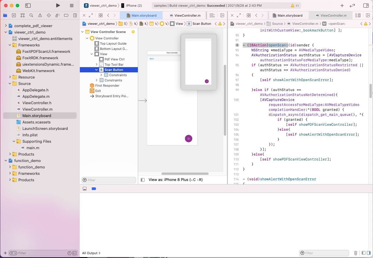Open the Debug navigator
Viewport: 373px width, 258px height.
click(x=58, y=15)
